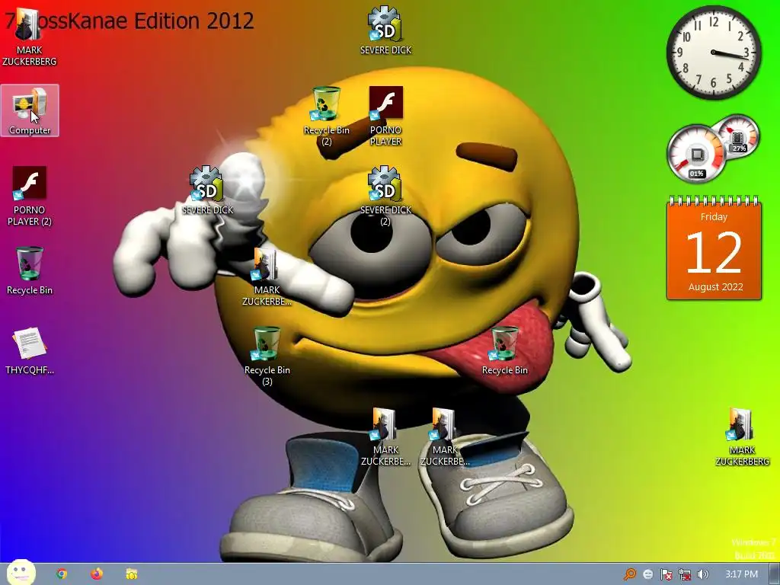780x585 pixels.
Task: Click the Recycle Bin shortcut on the smiley's tongue
Action: click(x=504, y=350)
